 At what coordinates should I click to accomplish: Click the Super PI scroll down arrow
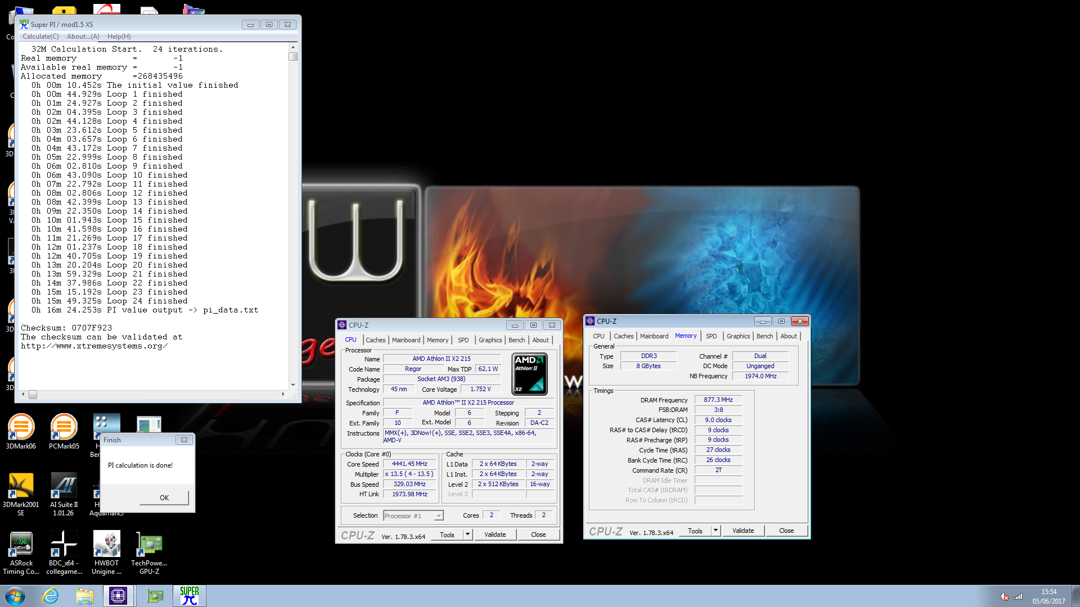[x=293, y=385]
